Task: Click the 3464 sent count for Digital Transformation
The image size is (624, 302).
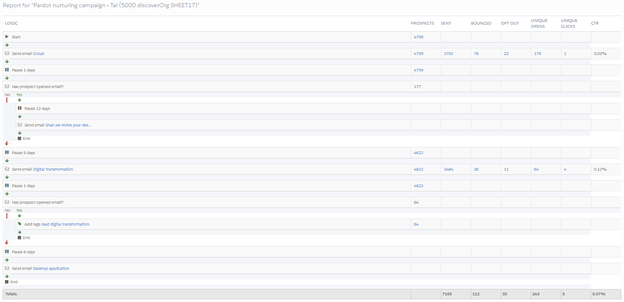Action: (448, 169)
